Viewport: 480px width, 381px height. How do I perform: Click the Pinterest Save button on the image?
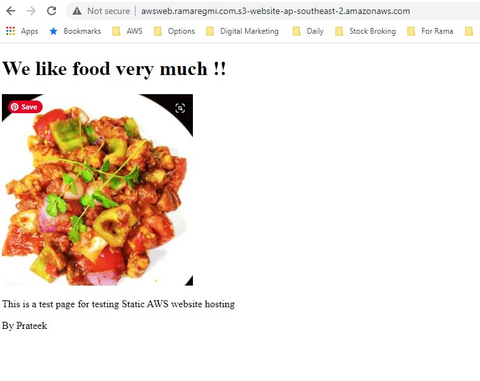click(25, 107)
